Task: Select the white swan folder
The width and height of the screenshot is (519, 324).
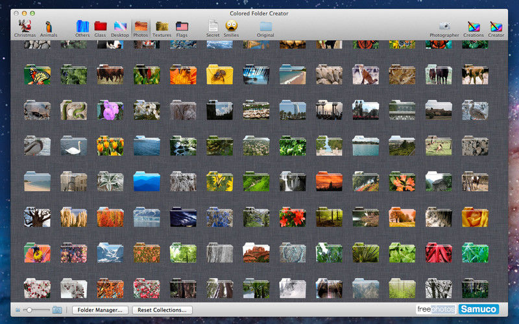Action: click(74, 146)
